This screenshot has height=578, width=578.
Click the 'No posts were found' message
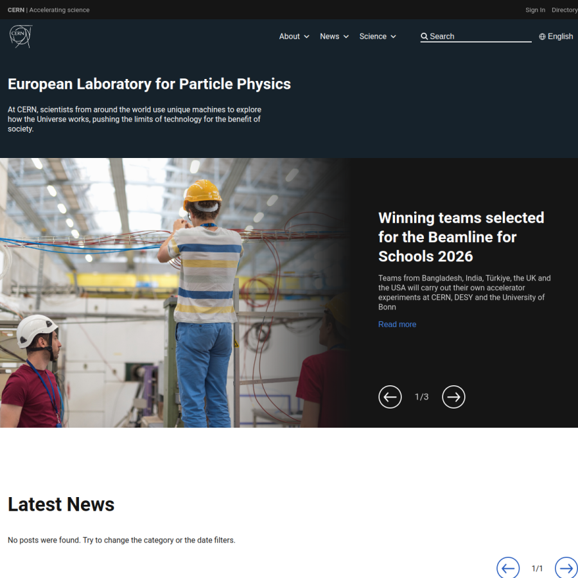click(121, 540)
